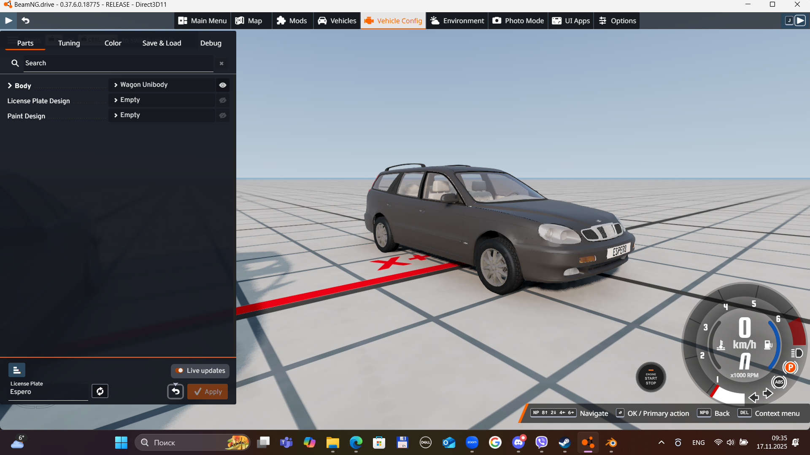
Task: Toggle visibility of License Plate Design part
Action: [x=223, y=100]
